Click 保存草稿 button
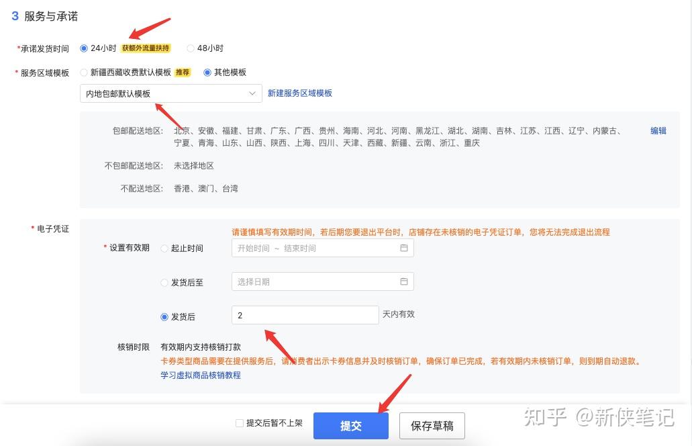Image resolution: width=692 pixels, height=446 pixels. [x=432, y=426]
